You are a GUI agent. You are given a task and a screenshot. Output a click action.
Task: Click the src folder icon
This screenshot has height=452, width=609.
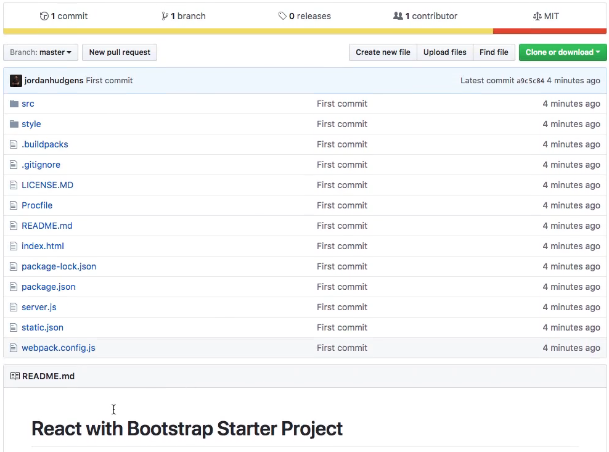(14, 104)
